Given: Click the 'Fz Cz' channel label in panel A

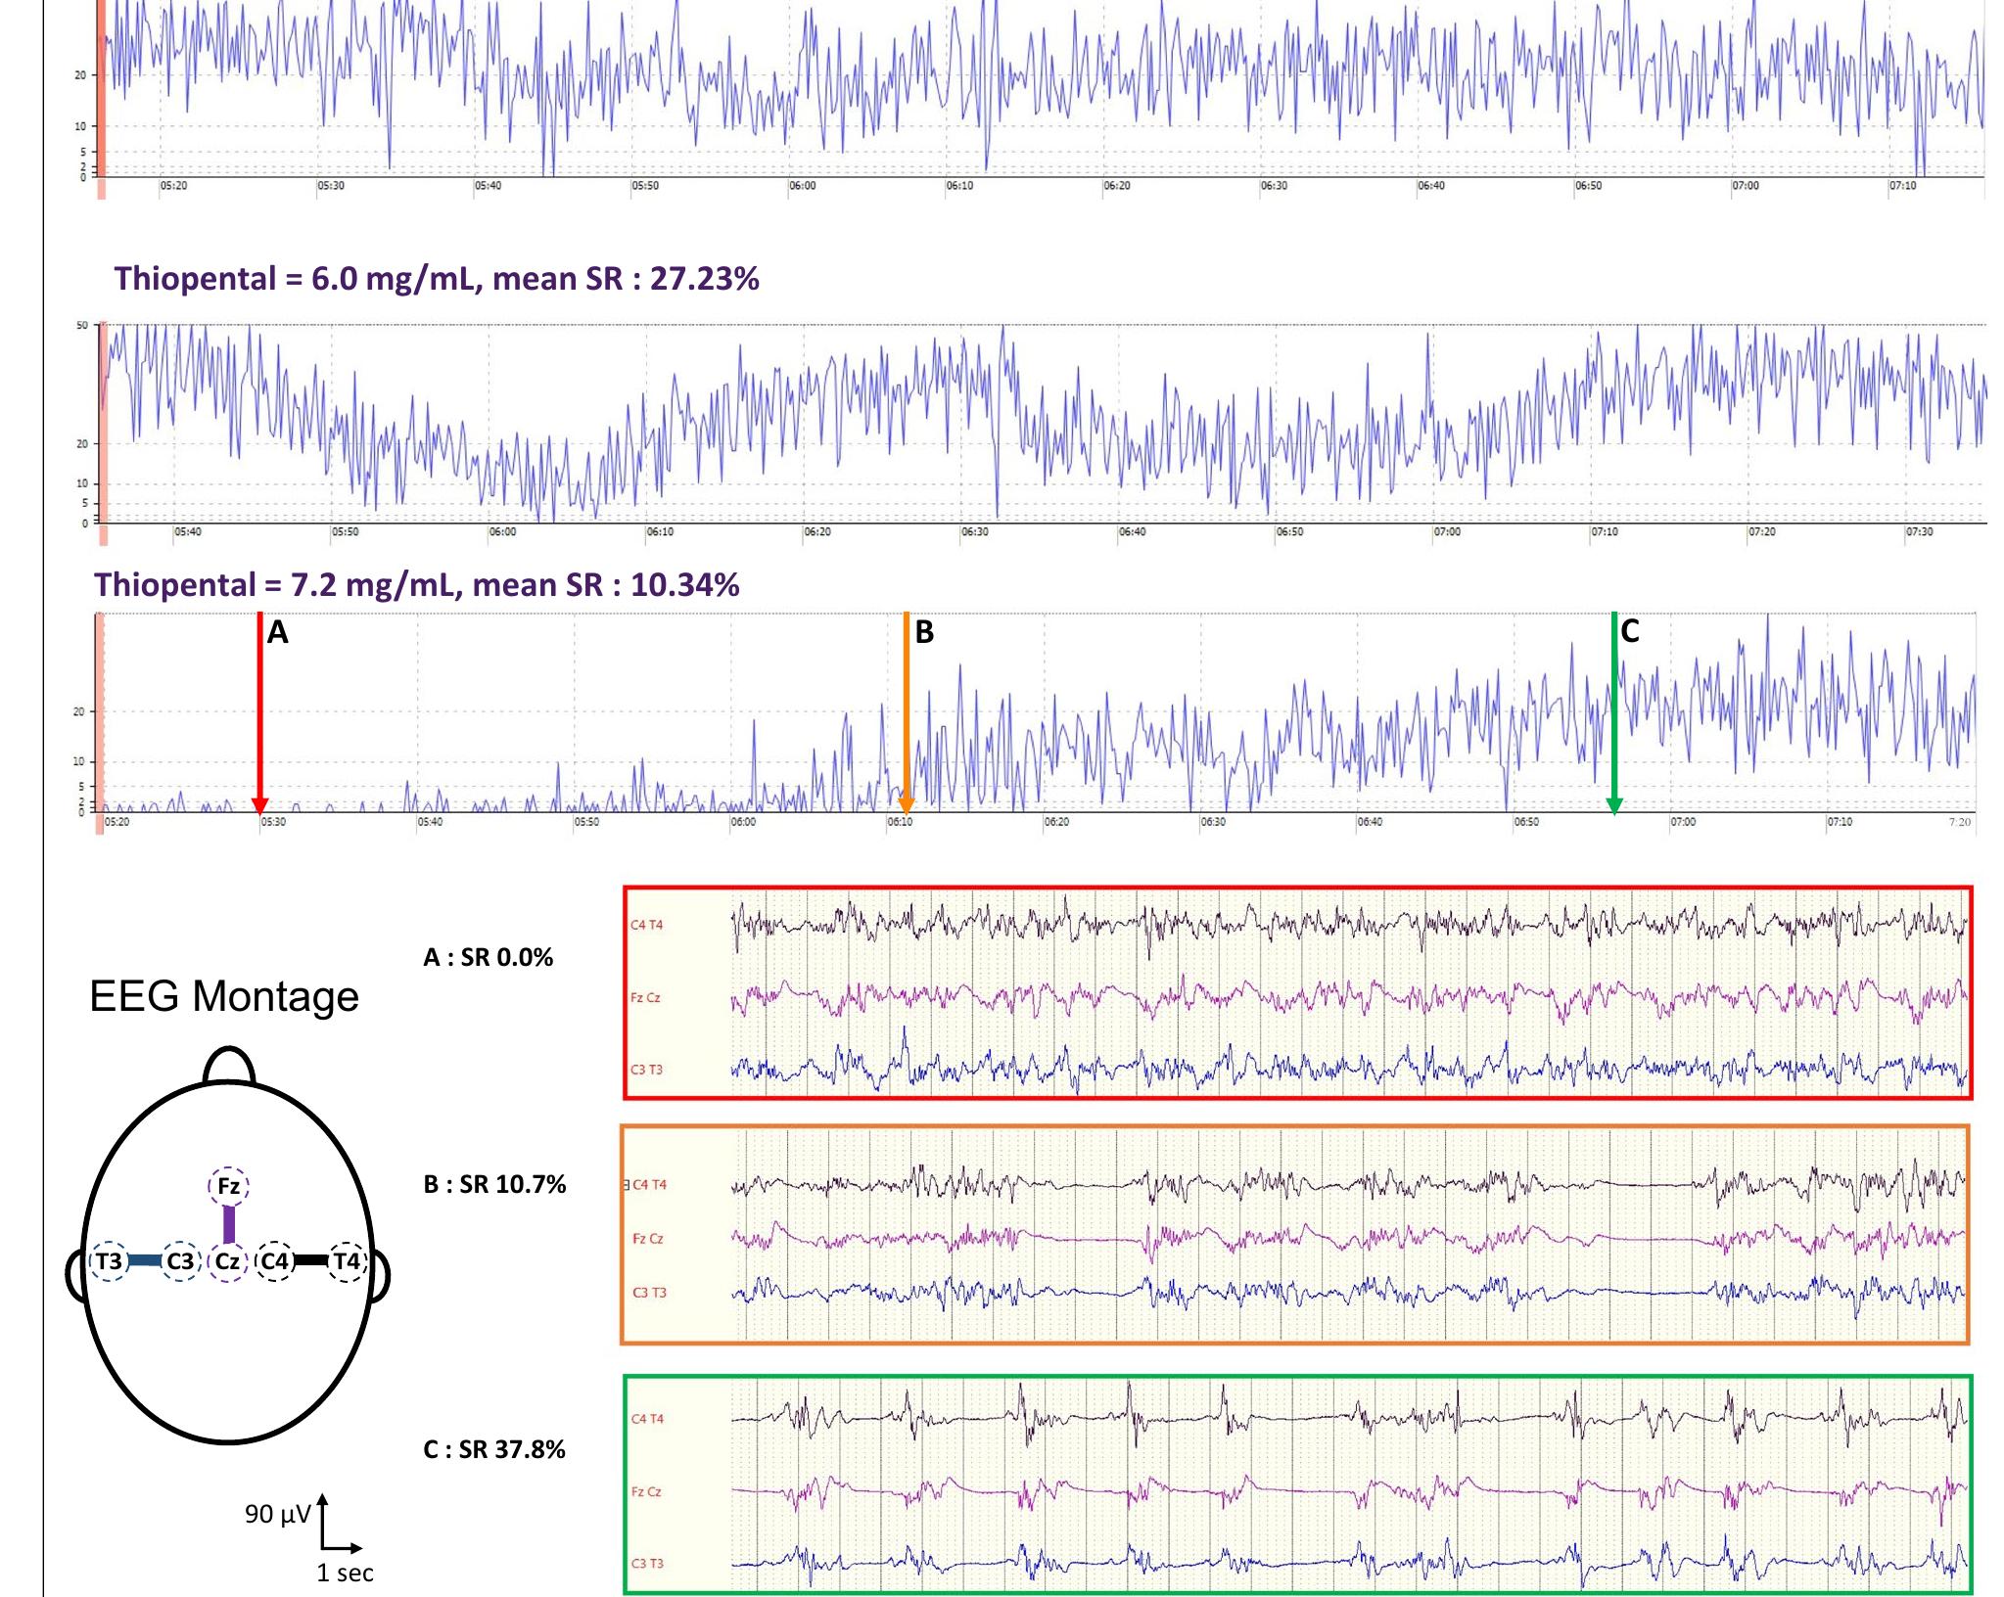Looking at the screenshot, I should [645, 998].
